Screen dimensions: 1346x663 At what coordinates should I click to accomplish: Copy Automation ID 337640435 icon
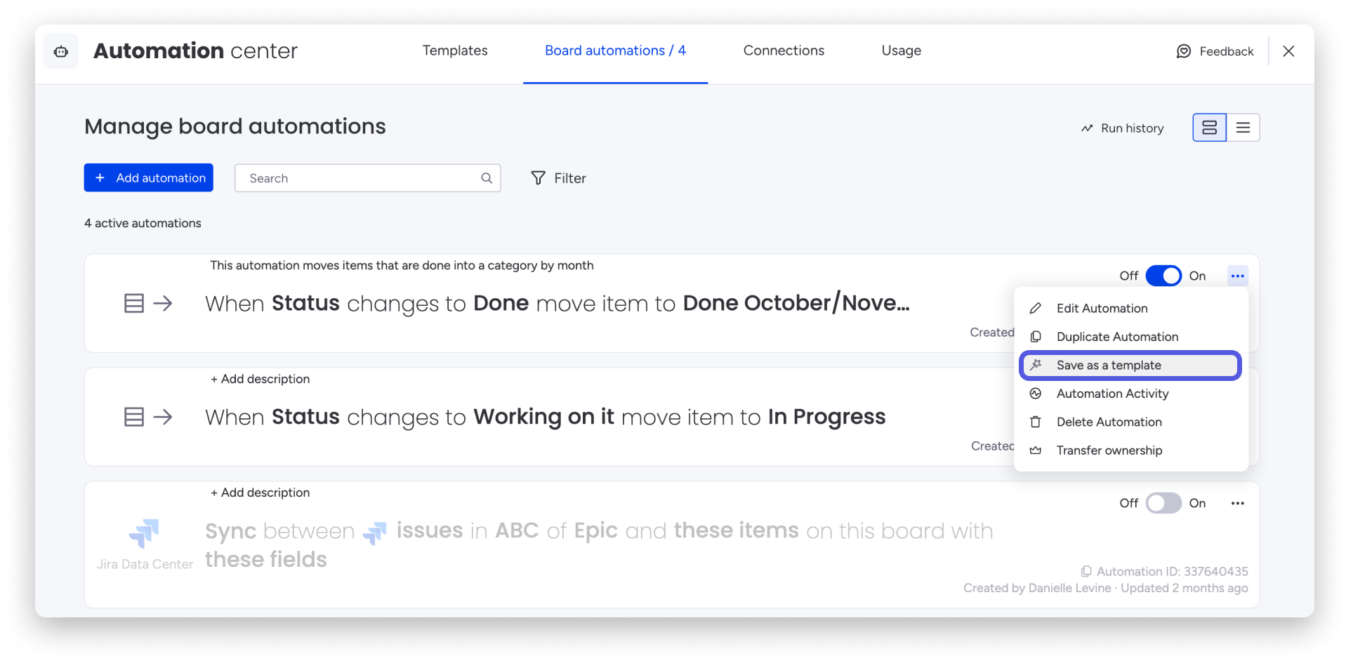point(1086,571)
